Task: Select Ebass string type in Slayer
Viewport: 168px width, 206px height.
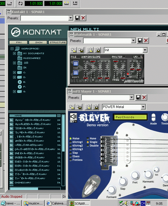Action: (x=75, y=156)
